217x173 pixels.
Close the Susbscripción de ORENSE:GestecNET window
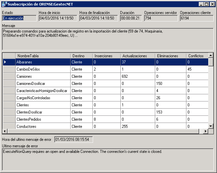pyautogui.click(x=212, y=4)
